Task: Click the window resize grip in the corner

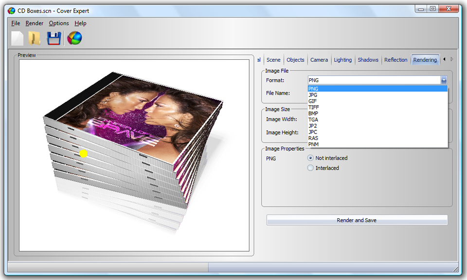Action: point(456,269)
